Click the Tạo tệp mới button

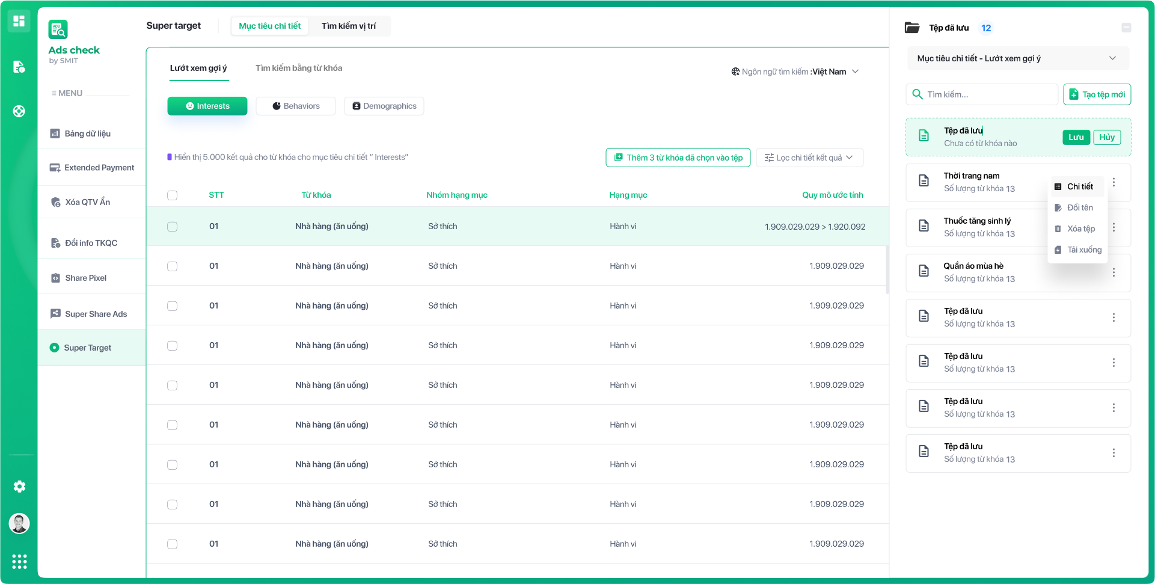tap(1097, 94)
